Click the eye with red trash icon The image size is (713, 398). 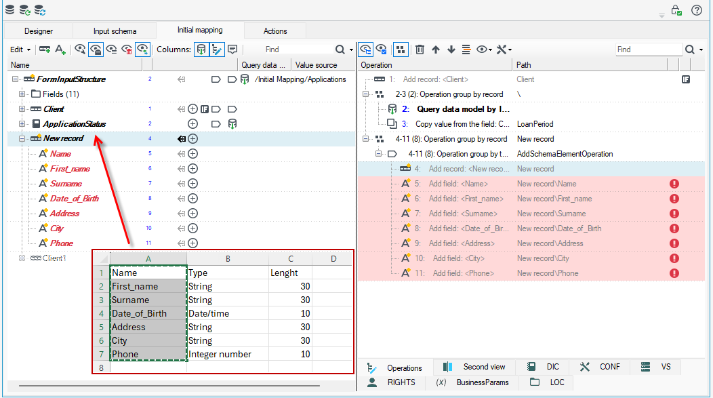(127, 49)
